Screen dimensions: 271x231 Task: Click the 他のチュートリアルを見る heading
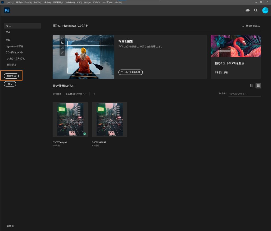(x=229, y=63)
